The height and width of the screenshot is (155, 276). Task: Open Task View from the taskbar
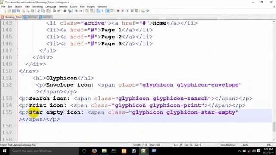pos(84,151)
